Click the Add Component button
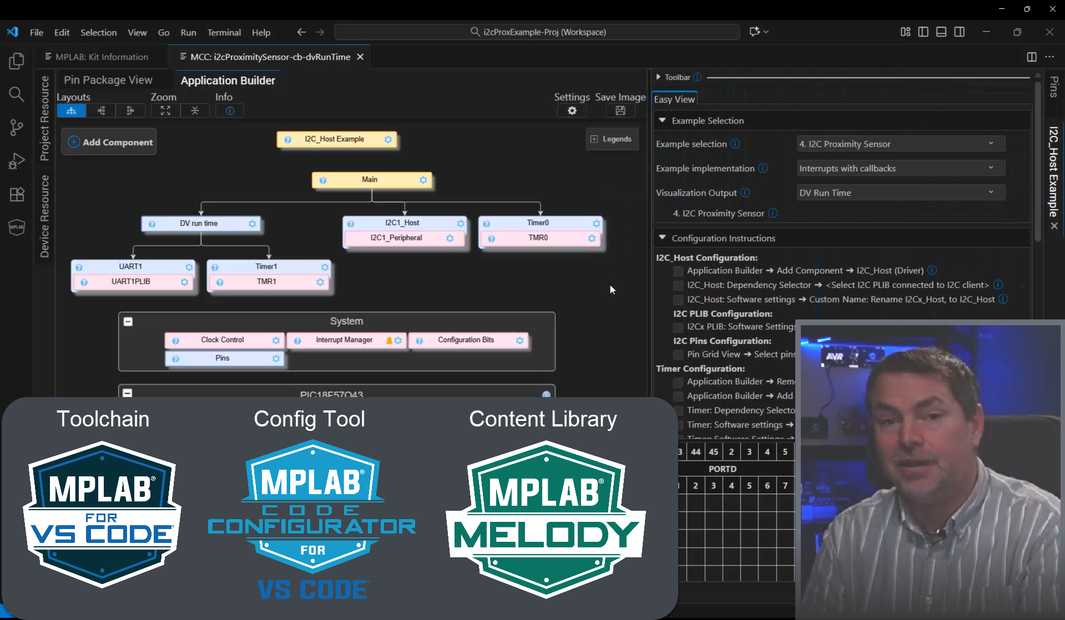The width and height of the screenshot is (1065, 620). (109, 143)
